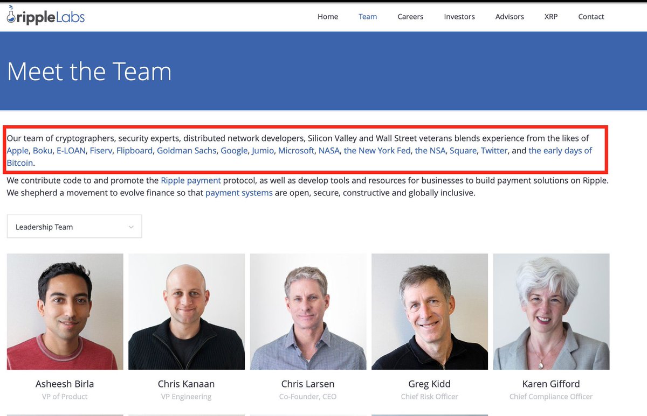Image resolution: width=647 pixels, height=416 pixels.
Task: Open Chris Kanaan's photo
Action: point(187,312)
